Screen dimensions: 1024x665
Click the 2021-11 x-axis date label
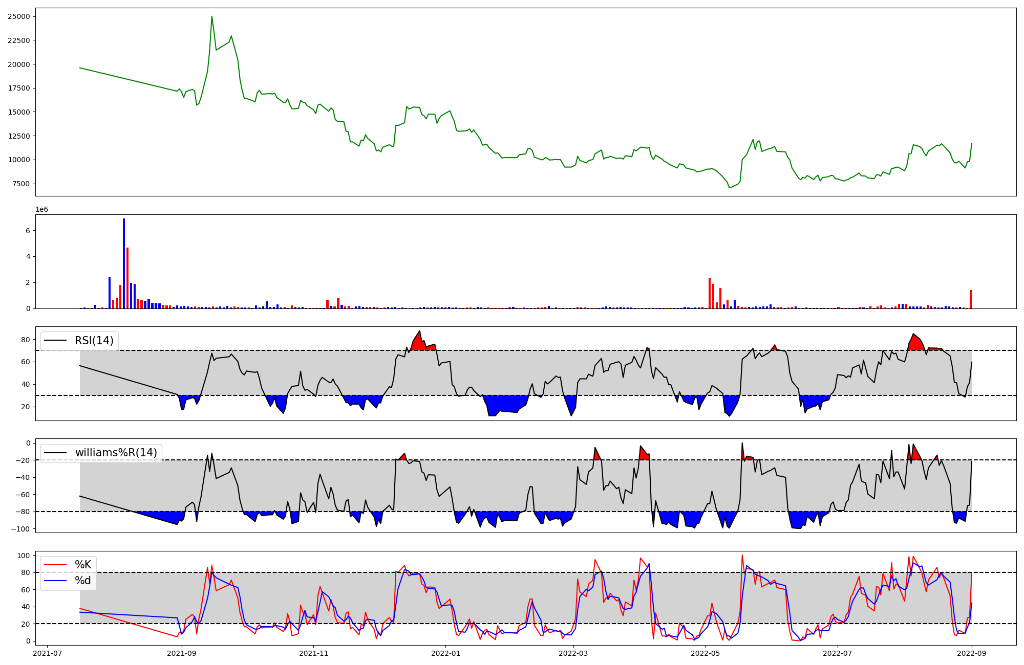(x=313, y=653)
